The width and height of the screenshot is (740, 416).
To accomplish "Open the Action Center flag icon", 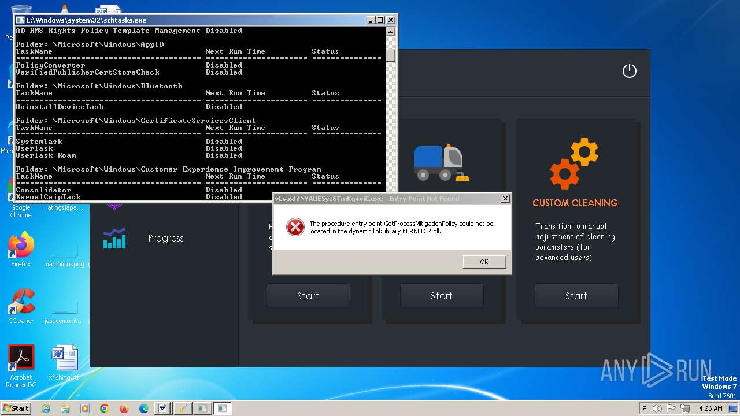I will pyautogui.click(x=672, y=408).
